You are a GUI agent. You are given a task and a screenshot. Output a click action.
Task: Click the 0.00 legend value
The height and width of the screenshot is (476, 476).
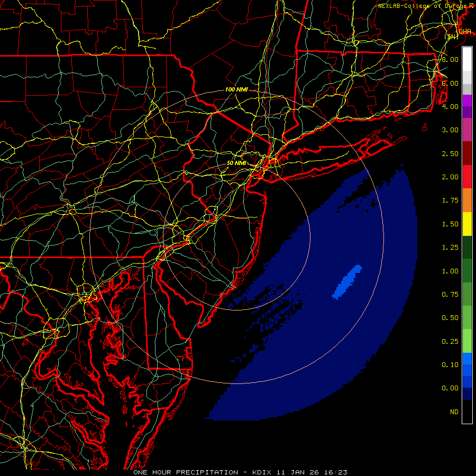tap(450, 388)
